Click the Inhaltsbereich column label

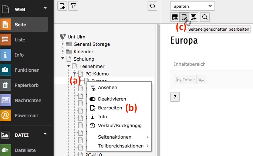click(x=190, y=64)
